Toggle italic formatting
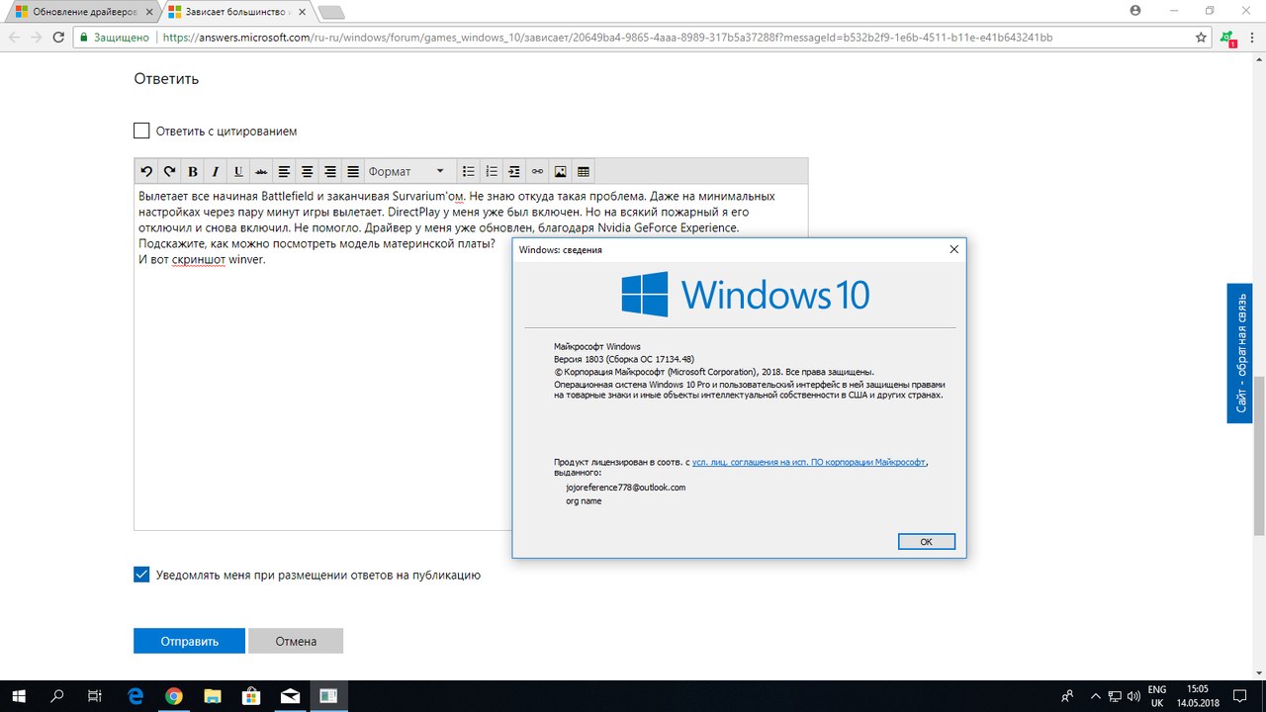 coord(215,171)
